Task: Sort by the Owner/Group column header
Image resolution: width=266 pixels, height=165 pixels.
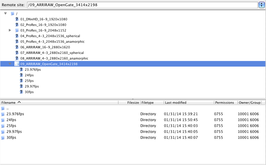Action: tap(249, 103)
